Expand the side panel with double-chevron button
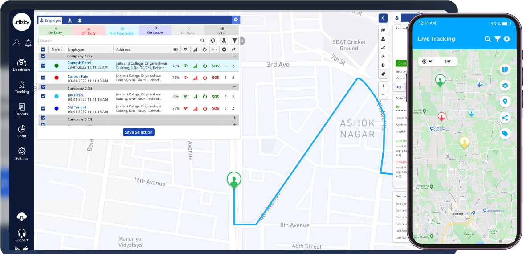 383,18
